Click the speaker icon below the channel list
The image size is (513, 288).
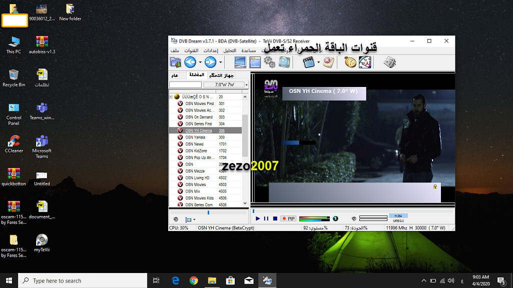[176, 219]
